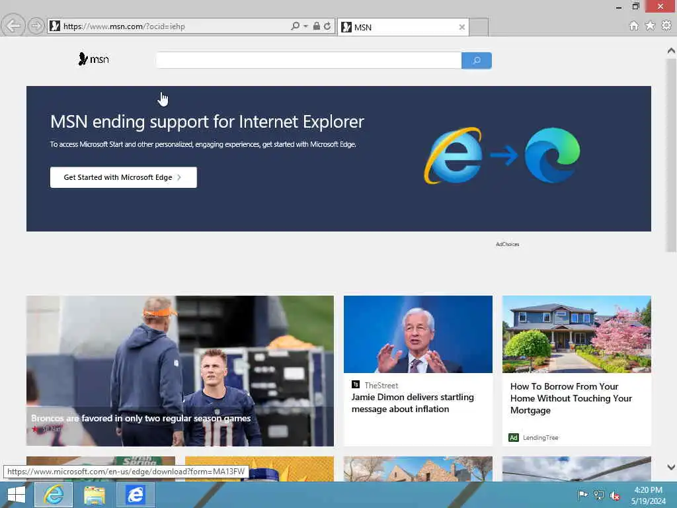
Task: Click the page scrollbar up arrow
Action: (671, 50)
